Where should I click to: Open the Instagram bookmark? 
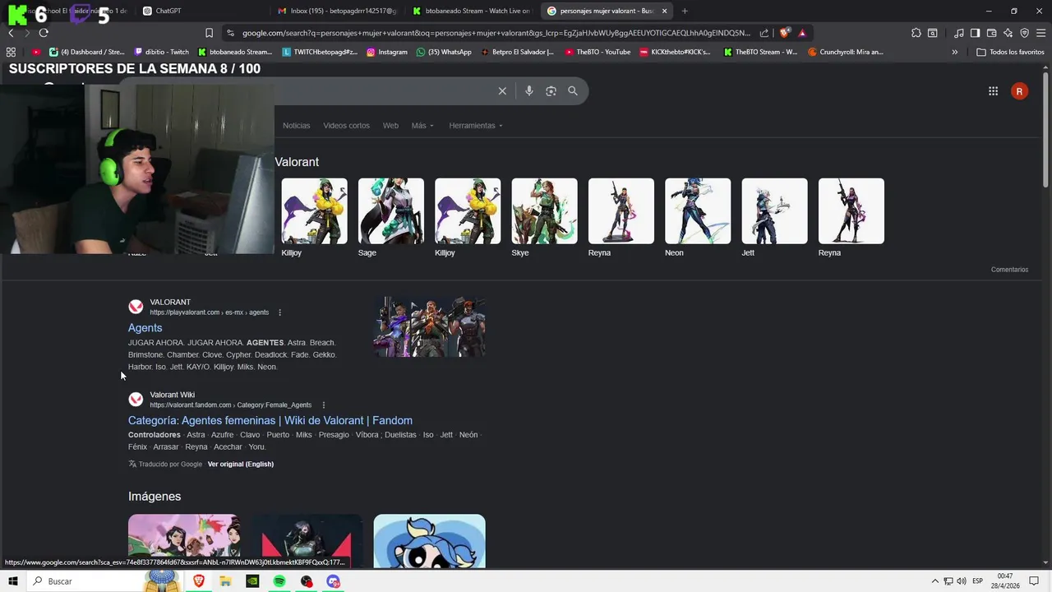click(386, 52)
